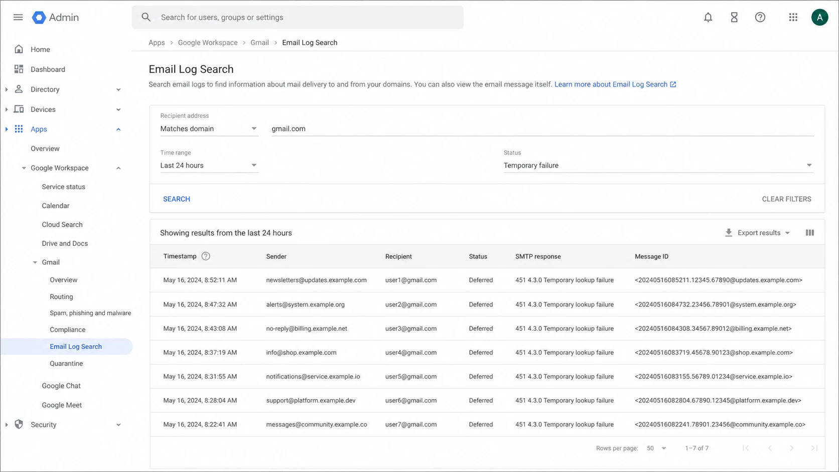Expand the Security section chevron

pos(118,425)
